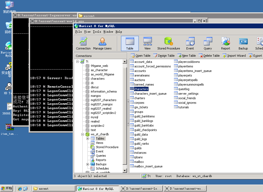This screenshot has height=192, width=263.
Task: Switch to ascent-world console taskbar button
Action: (185, 189)
